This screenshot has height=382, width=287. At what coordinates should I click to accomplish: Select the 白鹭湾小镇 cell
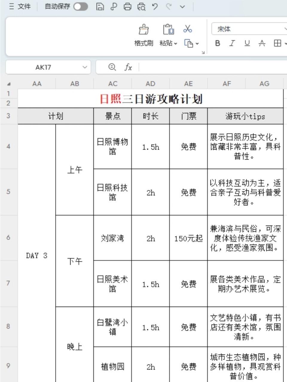point(113,327)
